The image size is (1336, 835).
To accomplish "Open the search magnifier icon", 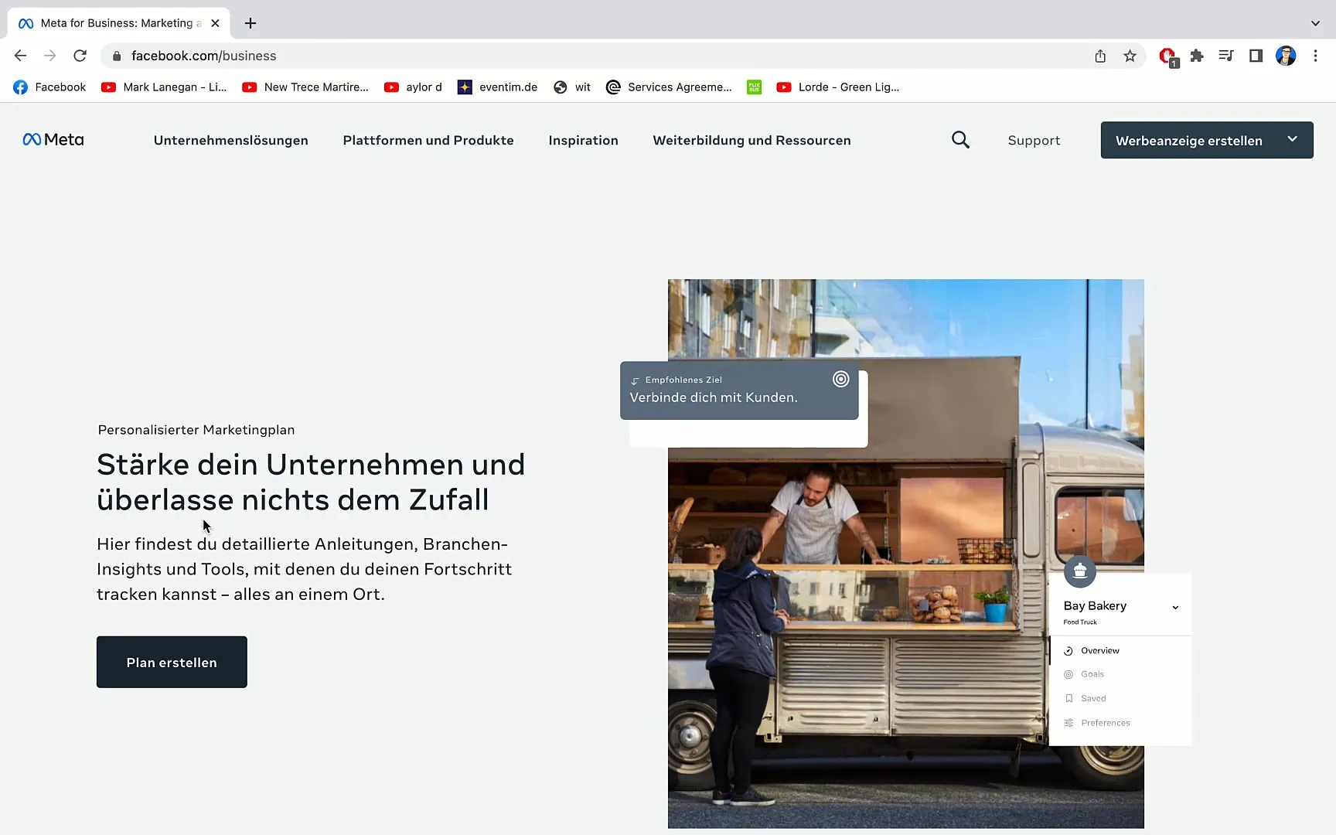I will pyautogui.click(x=960, y=140).
